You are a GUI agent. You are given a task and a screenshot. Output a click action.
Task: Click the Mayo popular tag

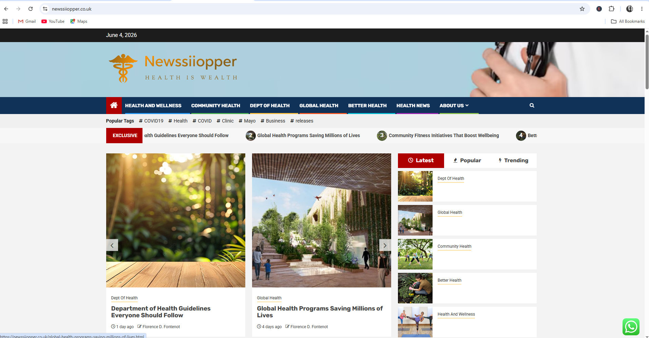pyautogui.click(x=247, y=121)
